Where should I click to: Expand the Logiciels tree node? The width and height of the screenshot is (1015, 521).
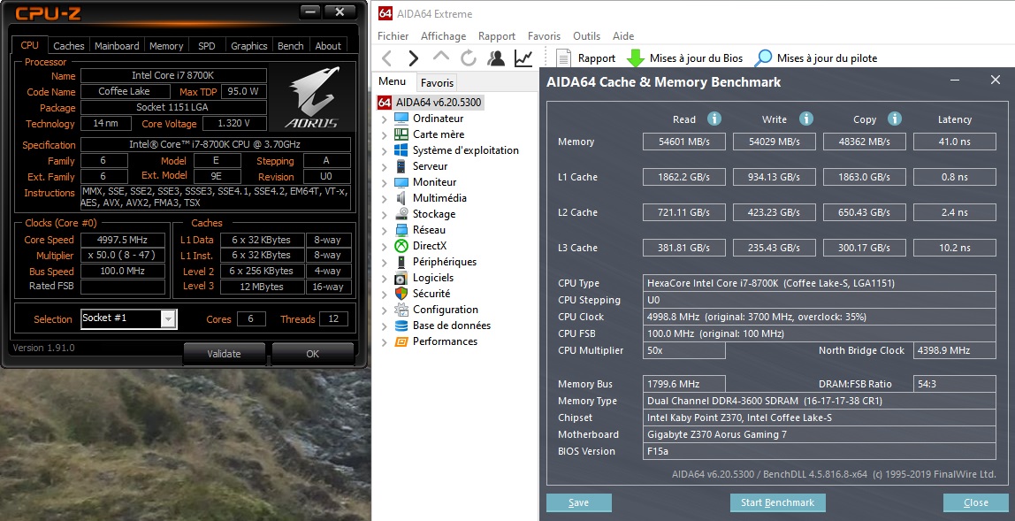(385, 278)
